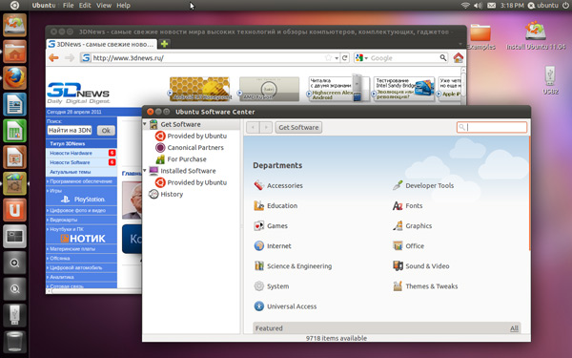Click the reload page icon in Firefox
Screen dimensions: 572x358
click(344, 57)
